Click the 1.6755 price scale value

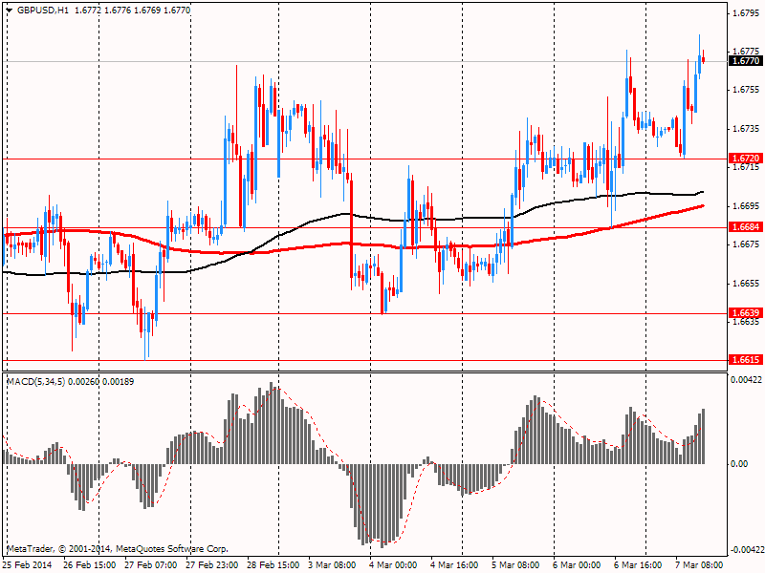[x=746, y=90]
